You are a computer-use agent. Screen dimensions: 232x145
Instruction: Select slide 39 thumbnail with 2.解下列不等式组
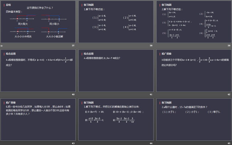pyautogui.click(x=194, y=22)
